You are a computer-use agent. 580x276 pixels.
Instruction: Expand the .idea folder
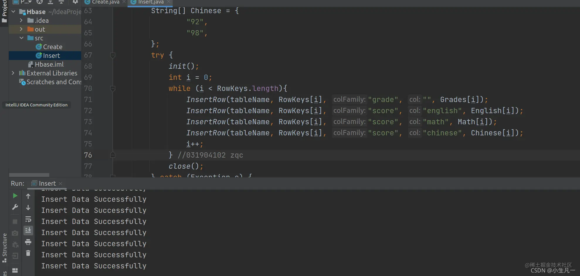coord(21,20)
